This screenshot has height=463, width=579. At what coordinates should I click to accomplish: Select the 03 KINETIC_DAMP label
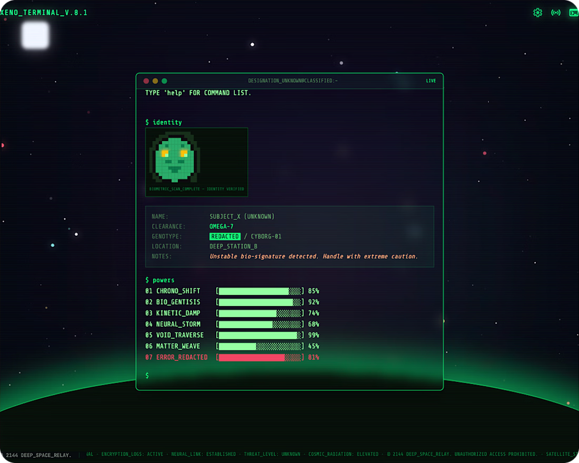[x=173, y=313]
